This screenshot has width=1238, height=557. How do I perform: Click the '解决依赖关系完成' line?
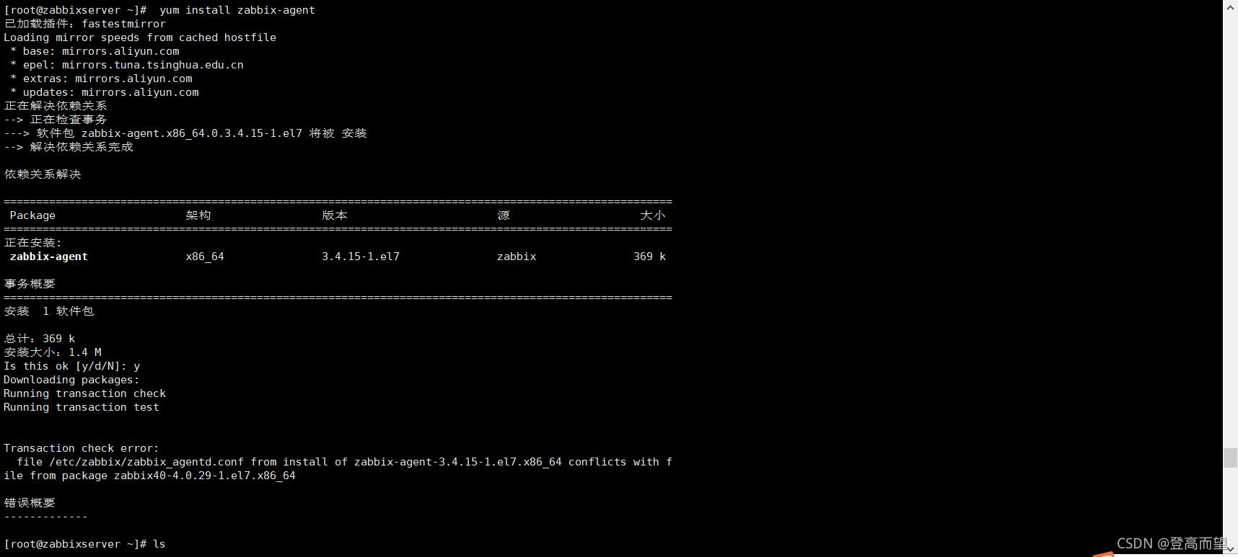point(82,147)
